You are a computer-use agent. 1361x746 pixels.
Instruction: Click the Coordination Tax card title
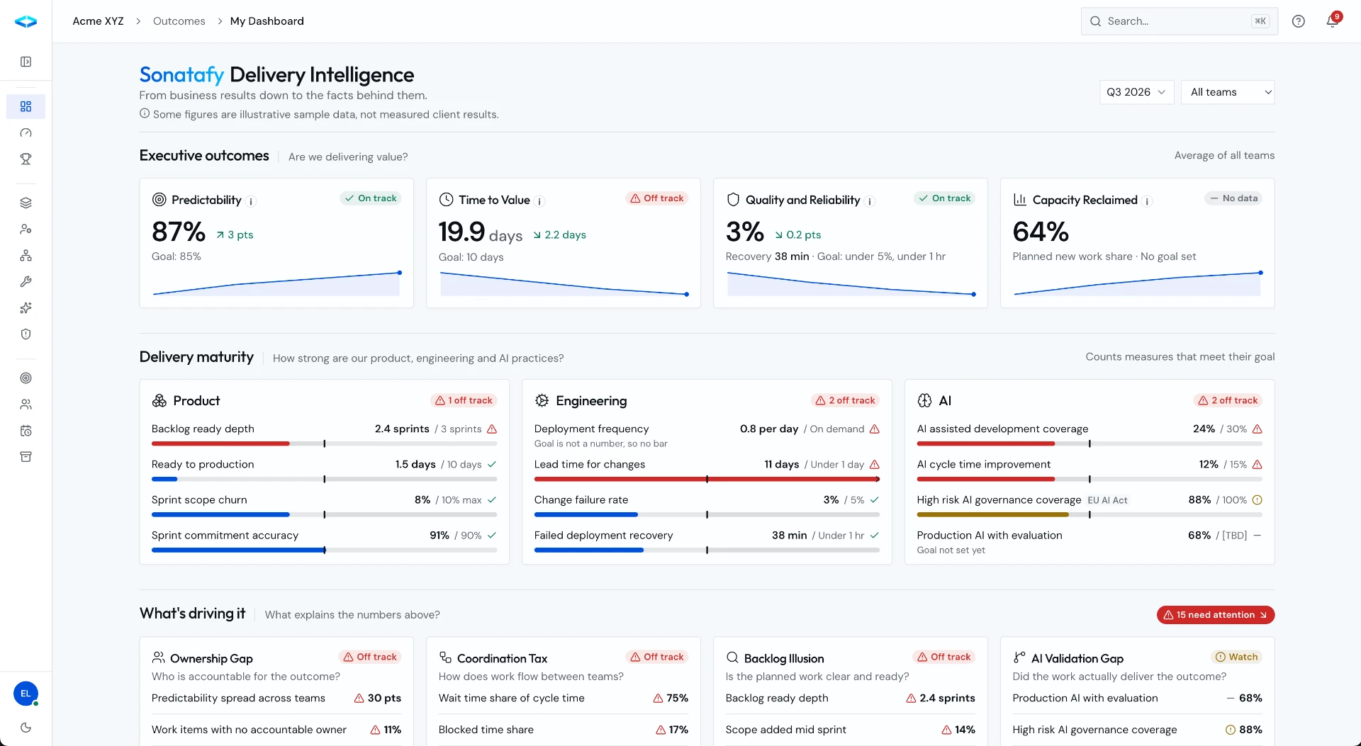[502, 658]
